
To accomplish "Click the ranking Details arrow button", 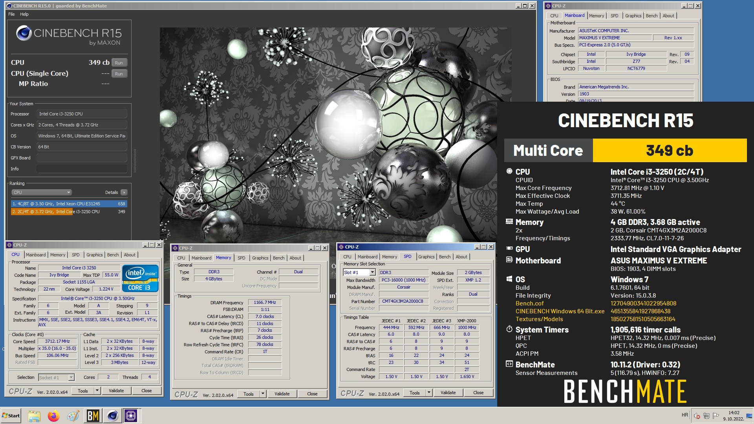I will 124,192.
